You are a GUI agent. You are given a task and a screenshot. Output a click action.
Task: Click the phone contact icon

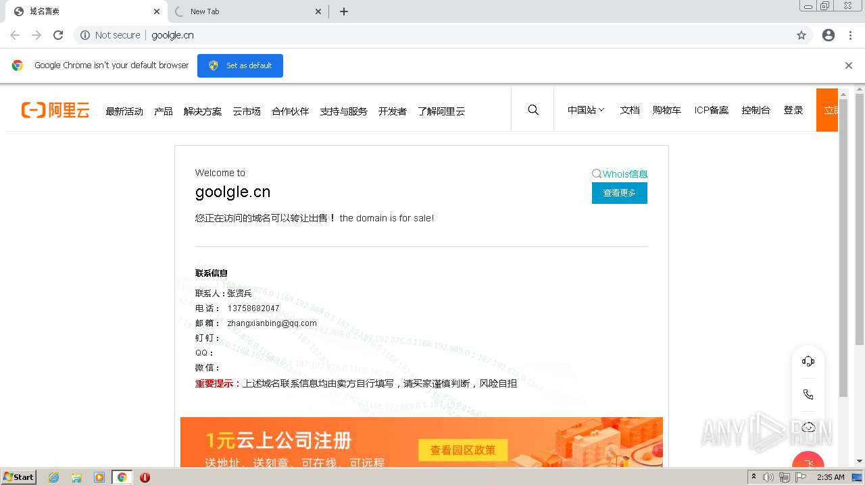point(808,394)
